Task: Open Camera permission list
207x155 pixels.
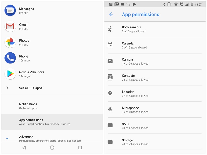Action: [155, 61]
